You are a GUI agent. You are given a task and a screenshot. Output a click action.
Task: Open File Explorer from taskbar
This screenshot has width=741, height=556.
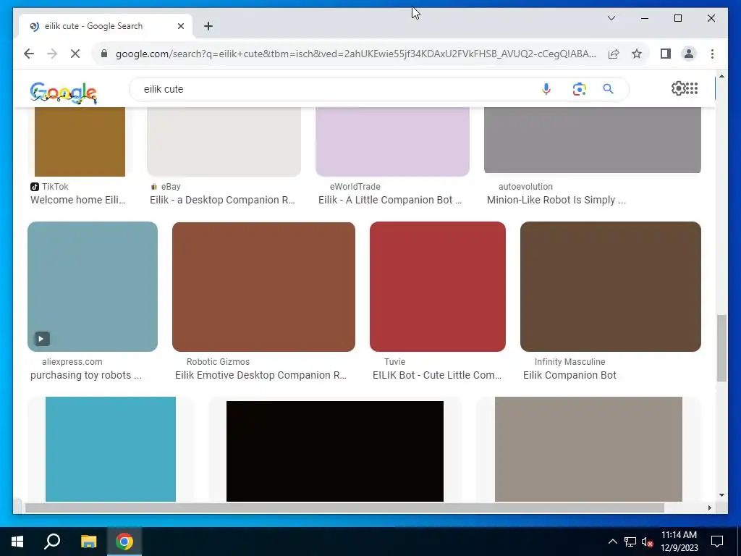click(88, 542)
